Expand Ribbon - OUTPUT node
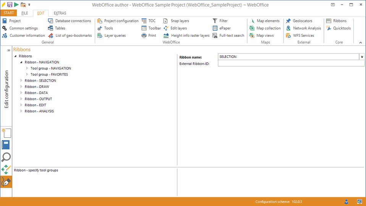This screenshot has height=206, width=366. point(21,99)
